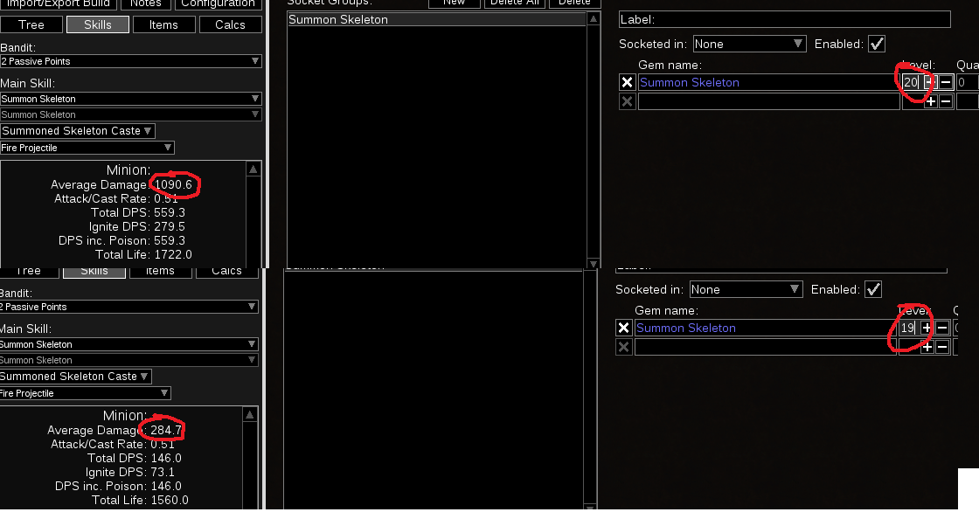Disable the top Enabled checkbox
979x512 pixels.
pos(877,44)
